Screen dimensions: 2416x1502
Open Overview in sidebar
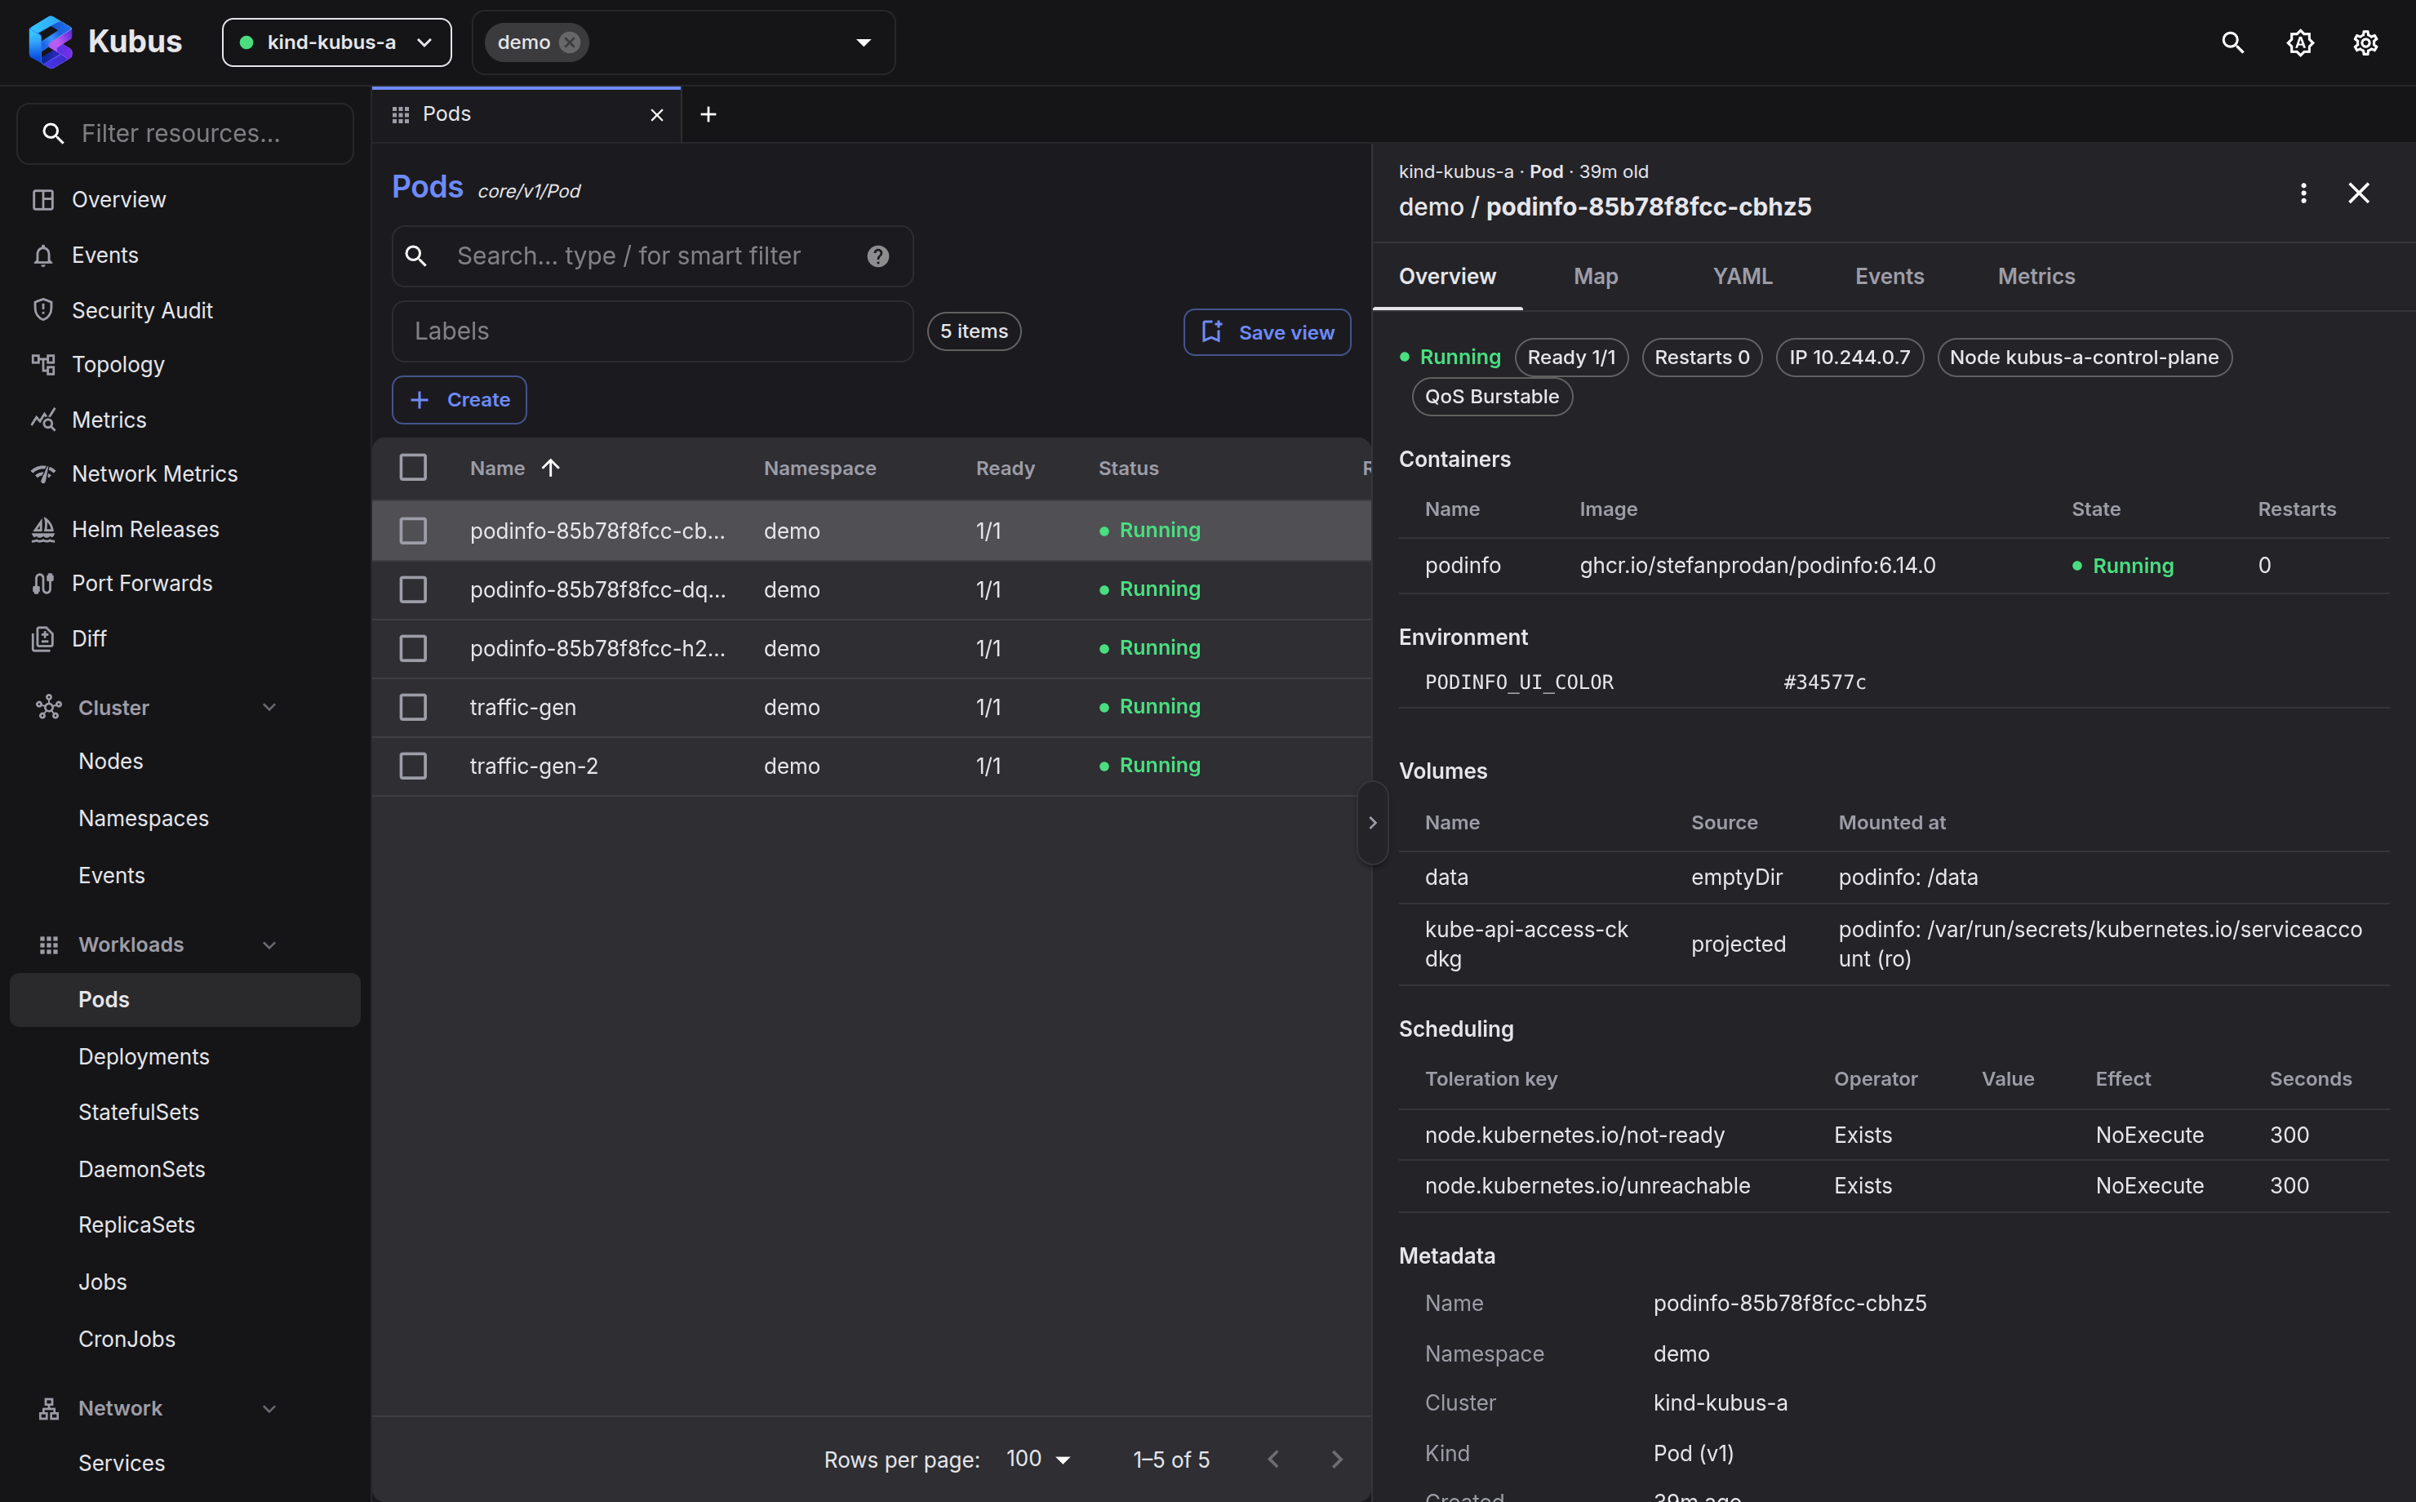tap(184, 200)
